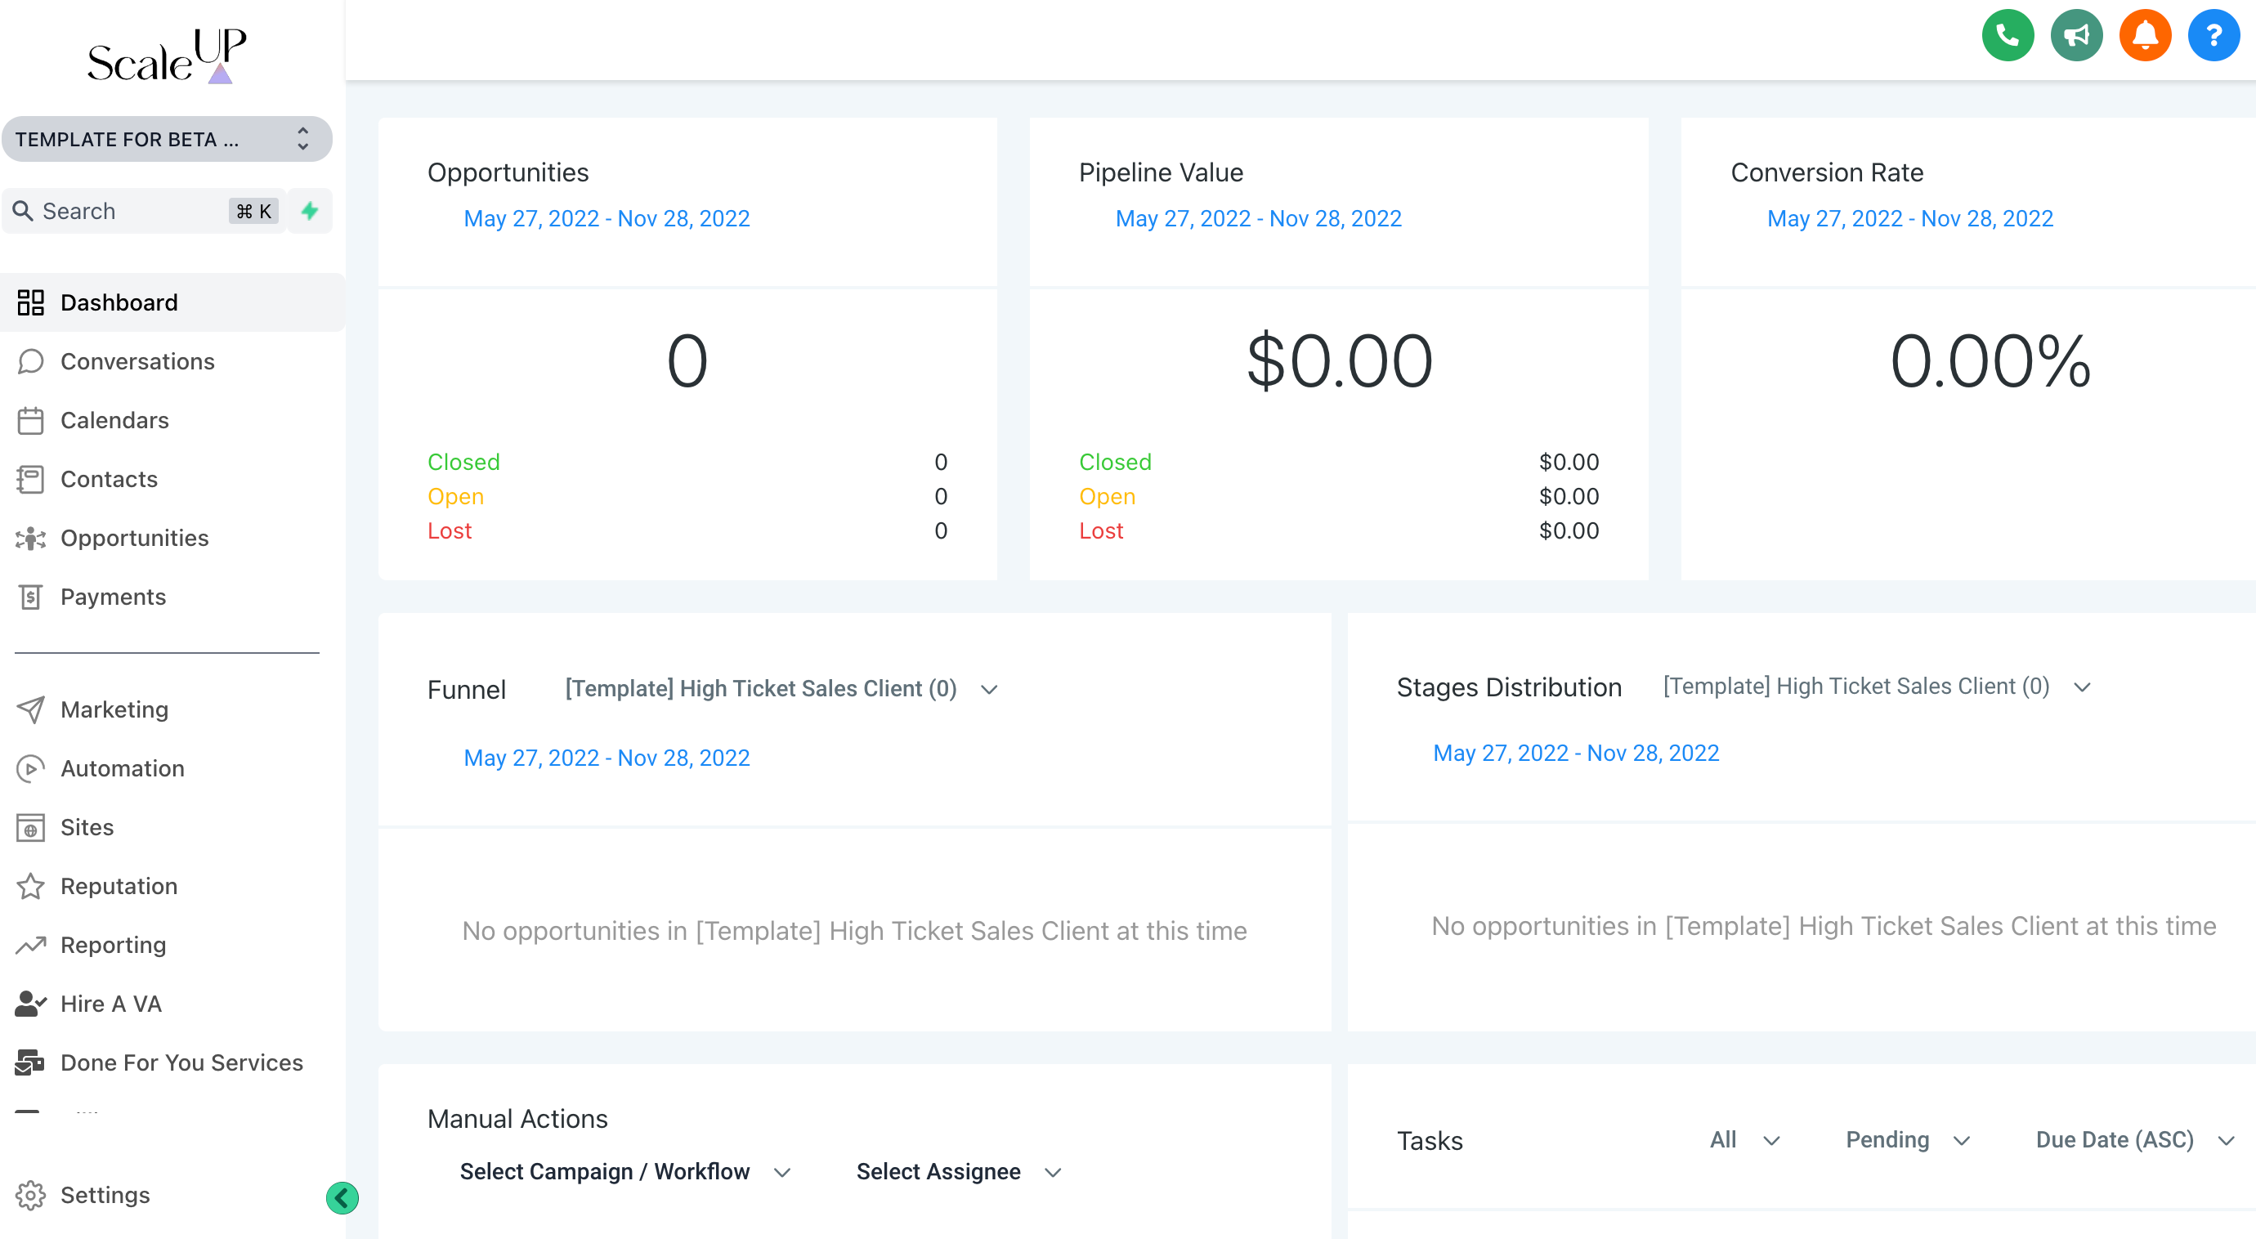Viewport: 2256px width, 1239px height.
Task: Open Tasks All filter dropdown
Action: 1744,1140
